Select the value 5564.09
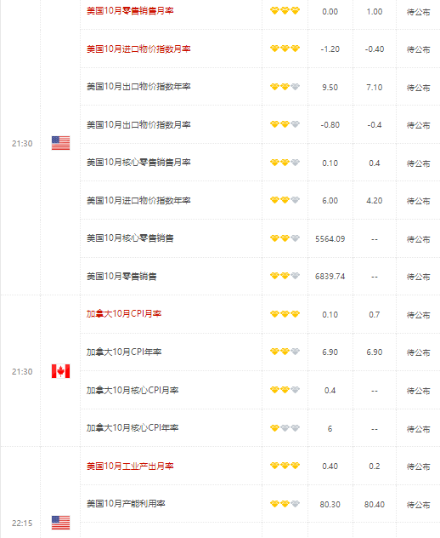440x538 pixels. [330, 239]
